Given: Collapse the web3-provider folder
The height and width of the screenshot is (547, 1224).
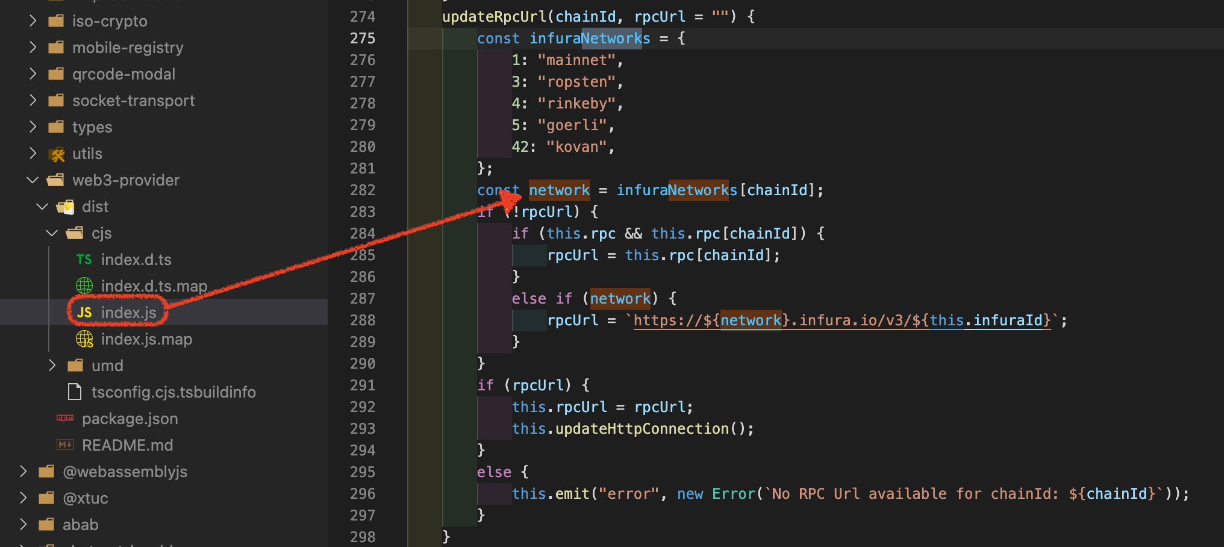Looking at the screenshot, I should (33, 180).
